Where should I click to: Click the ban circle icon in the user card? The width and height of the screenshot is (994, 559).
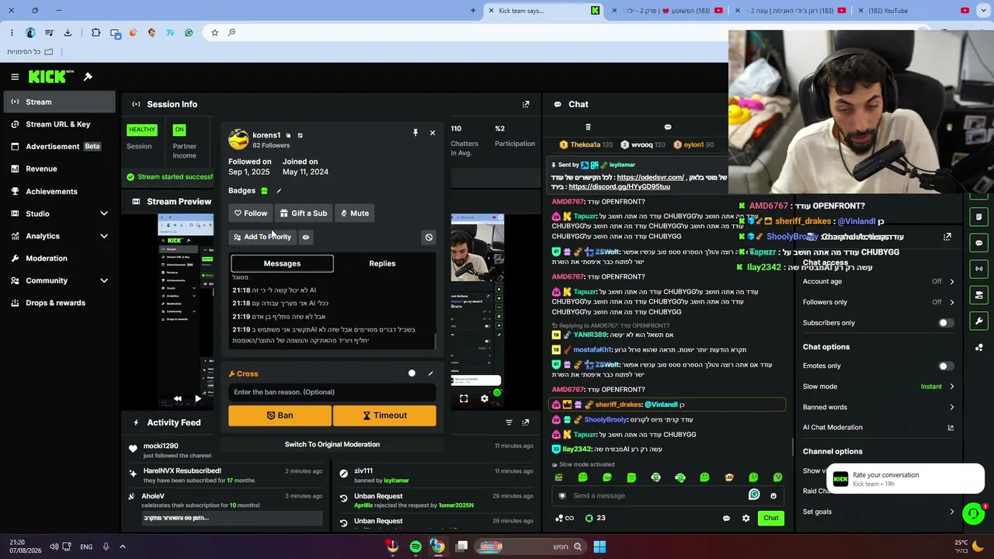[429, 237]
